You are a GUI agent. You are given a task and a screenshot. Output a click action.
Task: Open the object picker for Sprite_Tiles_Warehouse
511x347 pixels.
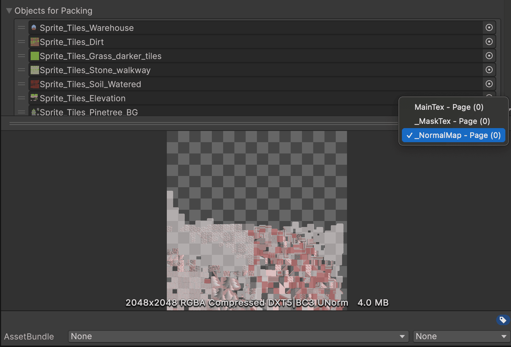point(489,27)
